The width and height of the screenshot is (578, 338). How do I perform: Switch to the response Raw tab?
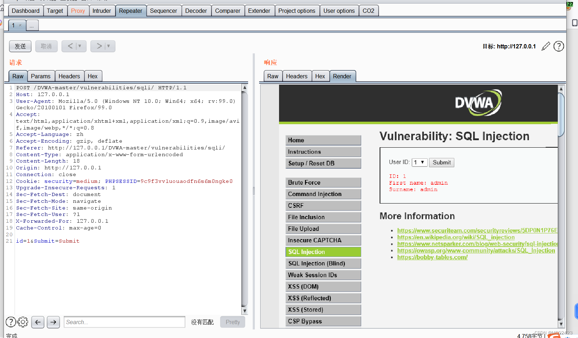tap(273, 76)
